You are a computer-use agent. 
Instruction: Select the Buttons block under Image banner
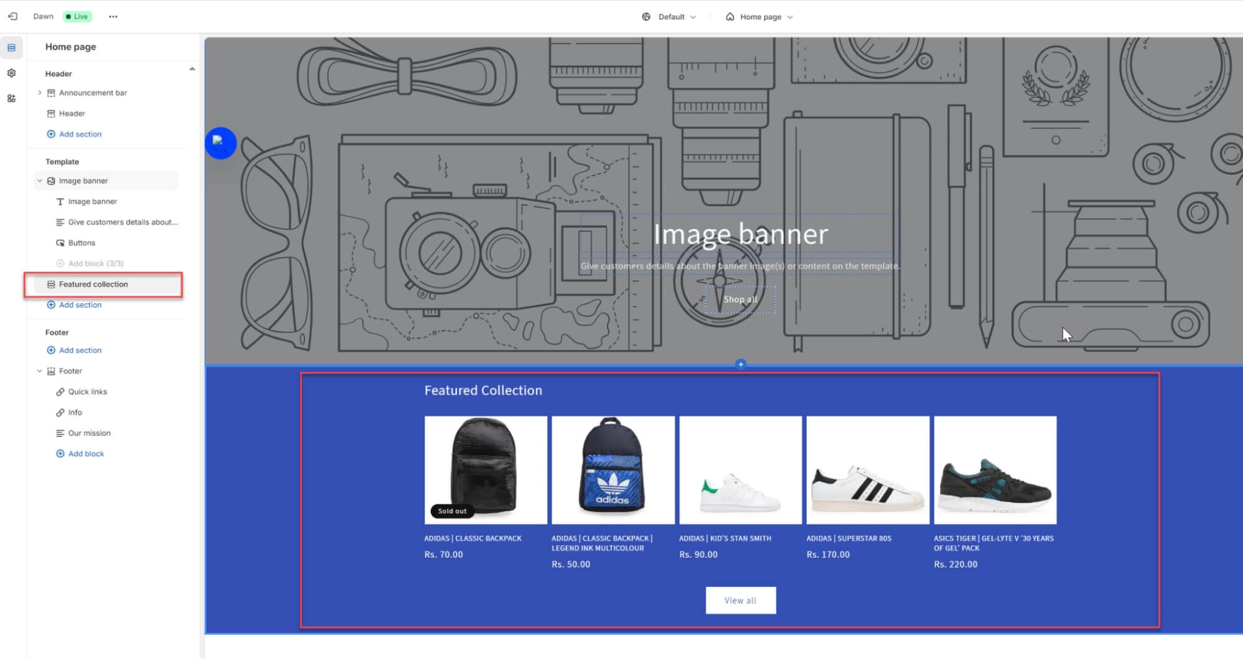[x=81, y=243]
